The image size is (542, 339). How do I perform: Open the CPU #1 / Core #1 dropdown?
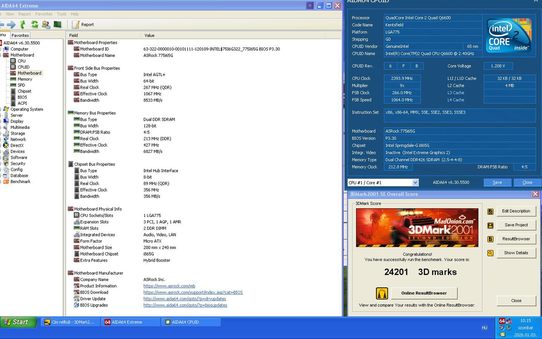point(383,183)
